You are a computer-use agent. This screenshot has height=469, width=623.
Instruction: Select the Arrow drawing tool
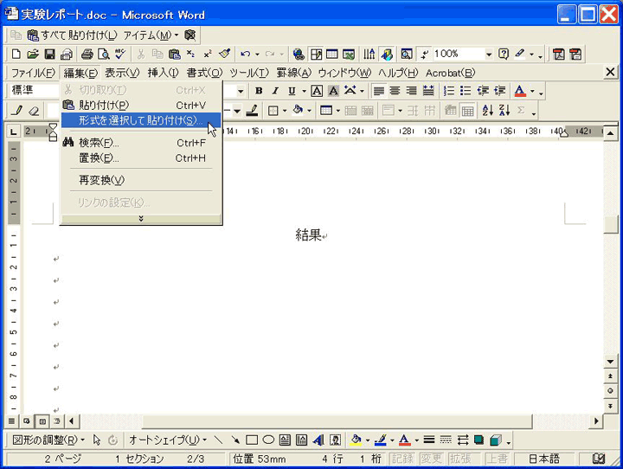[234, 440]
